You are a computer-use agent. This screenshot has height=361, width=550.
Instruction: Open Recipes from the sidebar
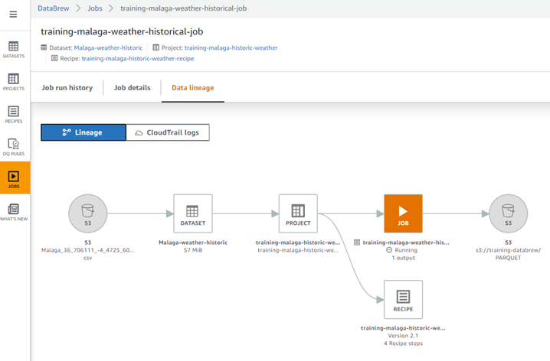click(x=14, y=115)
